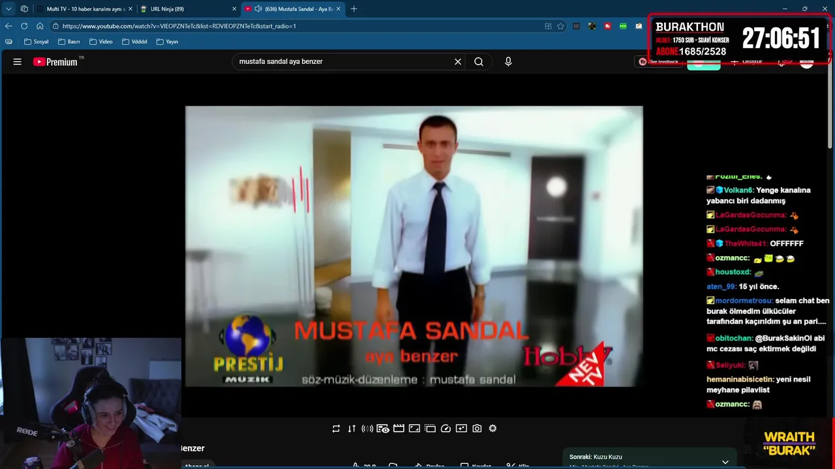Image resolution: width=835 pixels, height=469 pixels.
Task: Open the YouTube hamburger guide menu
Action: pyautogui.click(x=18, y=62)
